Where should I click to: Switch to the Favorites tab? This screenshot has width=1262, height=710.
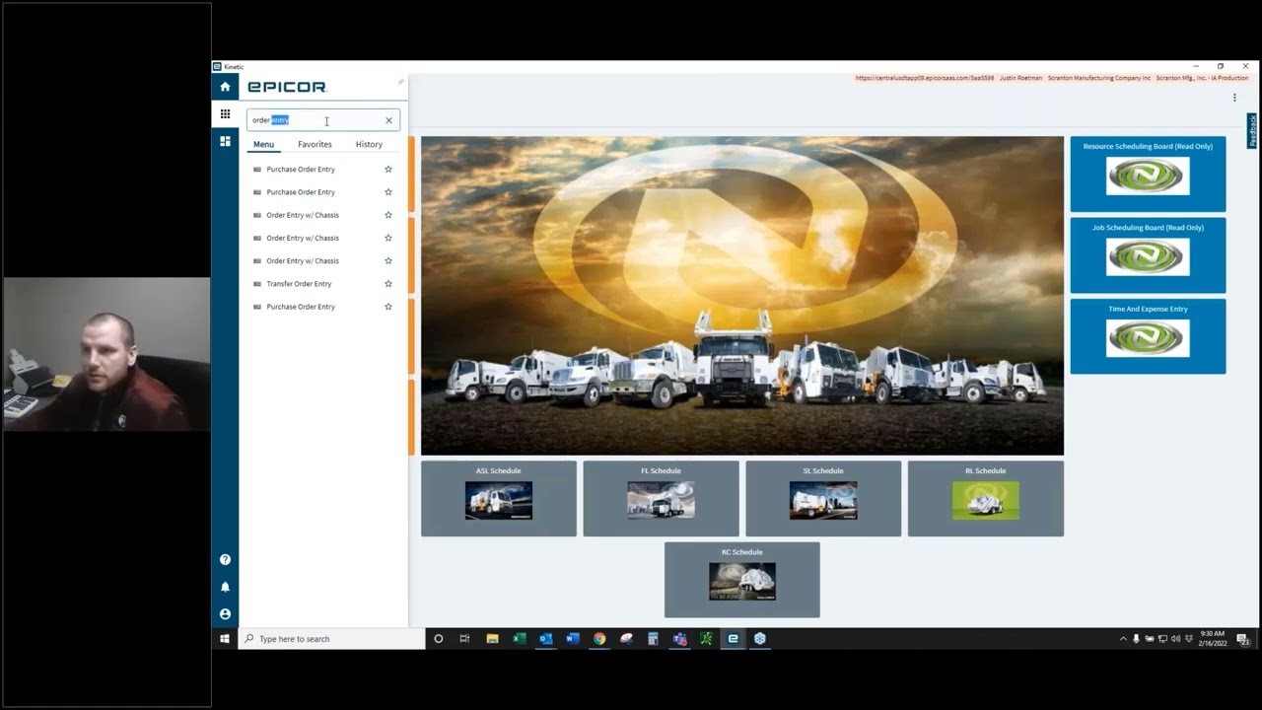(x=315, y=144)
